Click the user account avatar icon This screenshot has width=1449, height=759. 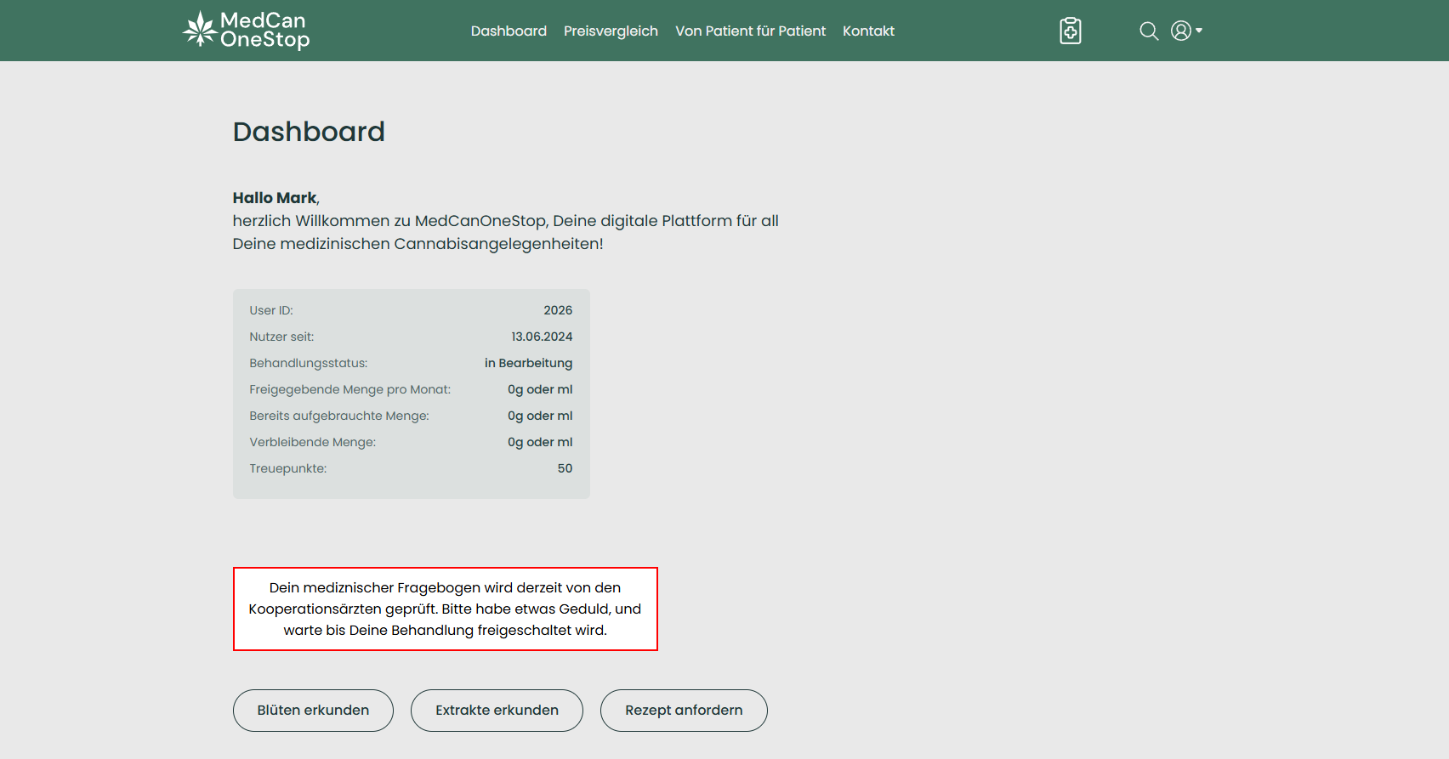pos(1180,31)
